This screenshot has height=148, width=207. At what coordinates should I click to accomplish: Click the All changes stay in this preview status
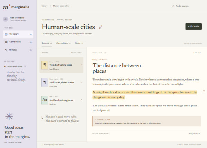point(53,145)
